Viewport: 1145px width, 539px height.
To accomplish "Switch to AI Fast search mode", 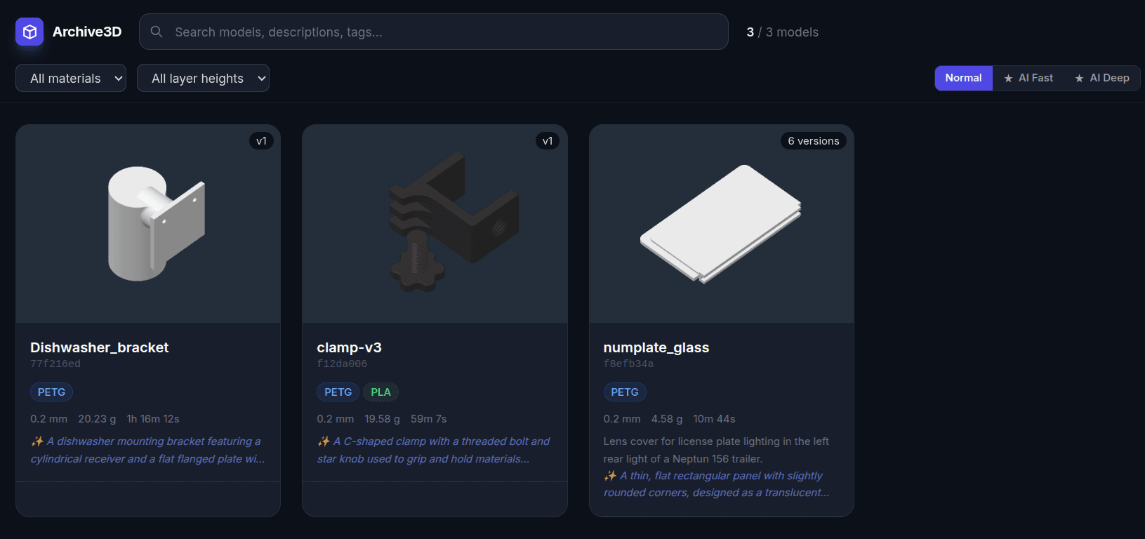I will (1028, 78).
